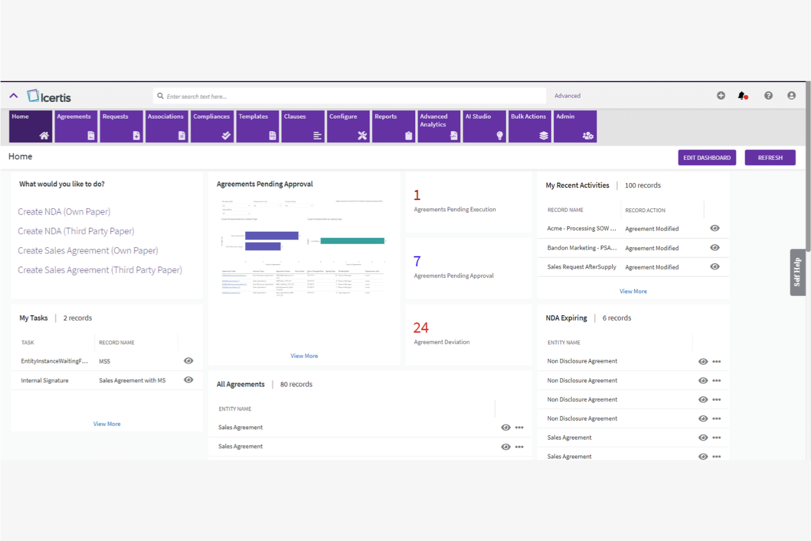Show details of the MS5 task
Image resolution: width=811 pixels, height=541 pixels.
tap(188, 360)
